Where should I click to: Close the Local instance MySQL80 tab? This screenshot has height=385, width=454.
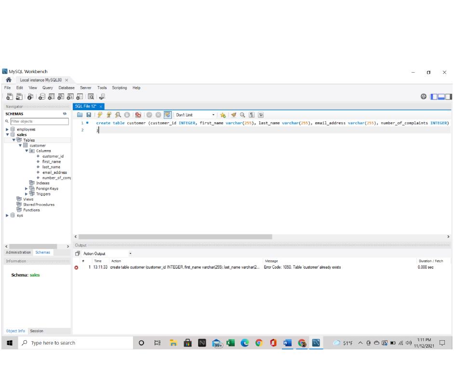point(67,80)
